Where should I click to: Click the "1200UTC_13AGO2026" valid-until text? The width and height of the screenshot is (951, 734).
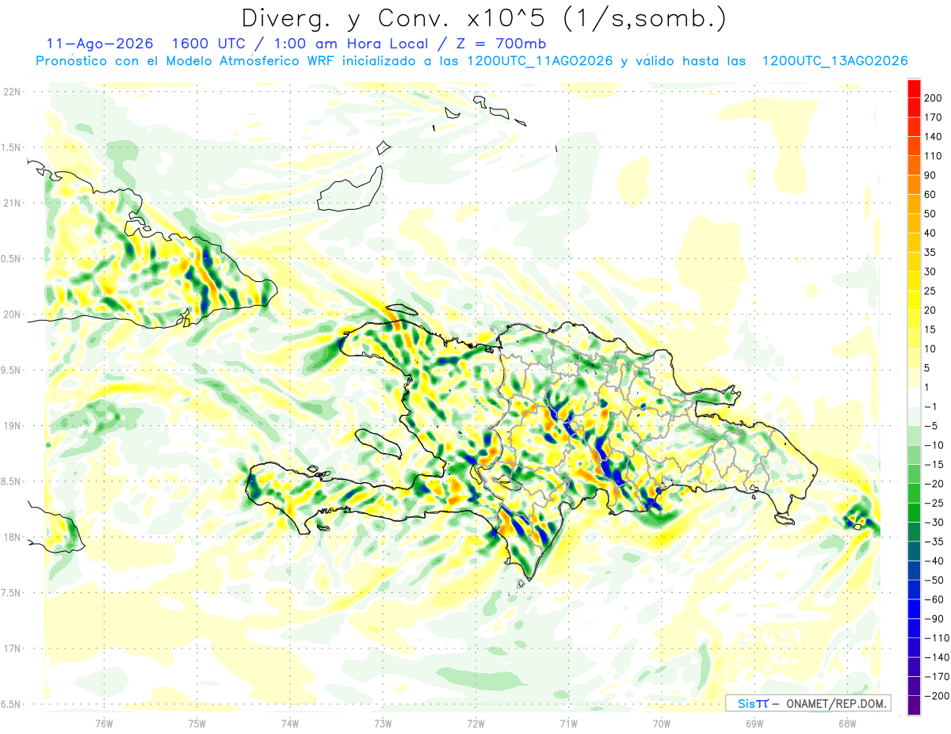pos(835,61)
